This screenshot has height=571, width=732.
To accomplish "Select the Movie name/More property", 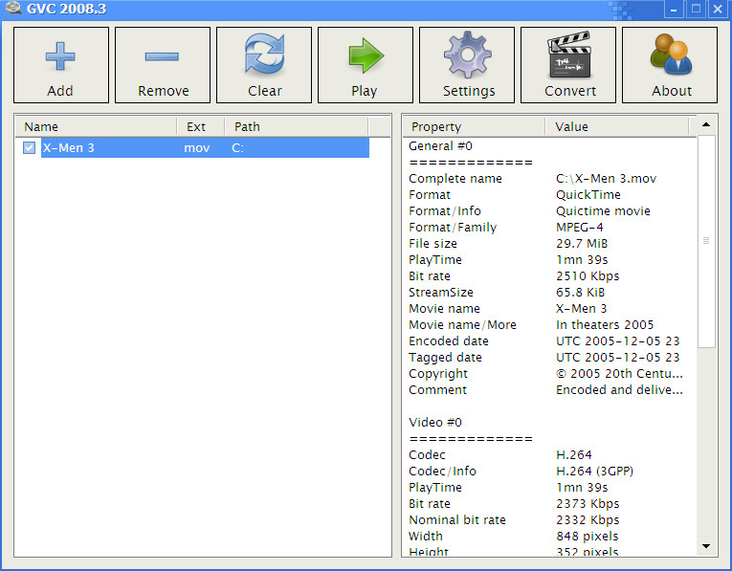I will (x=462, y=325).
